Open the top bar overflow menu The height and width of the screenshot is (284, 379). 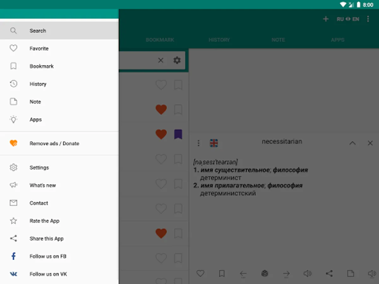click(368, 19)
